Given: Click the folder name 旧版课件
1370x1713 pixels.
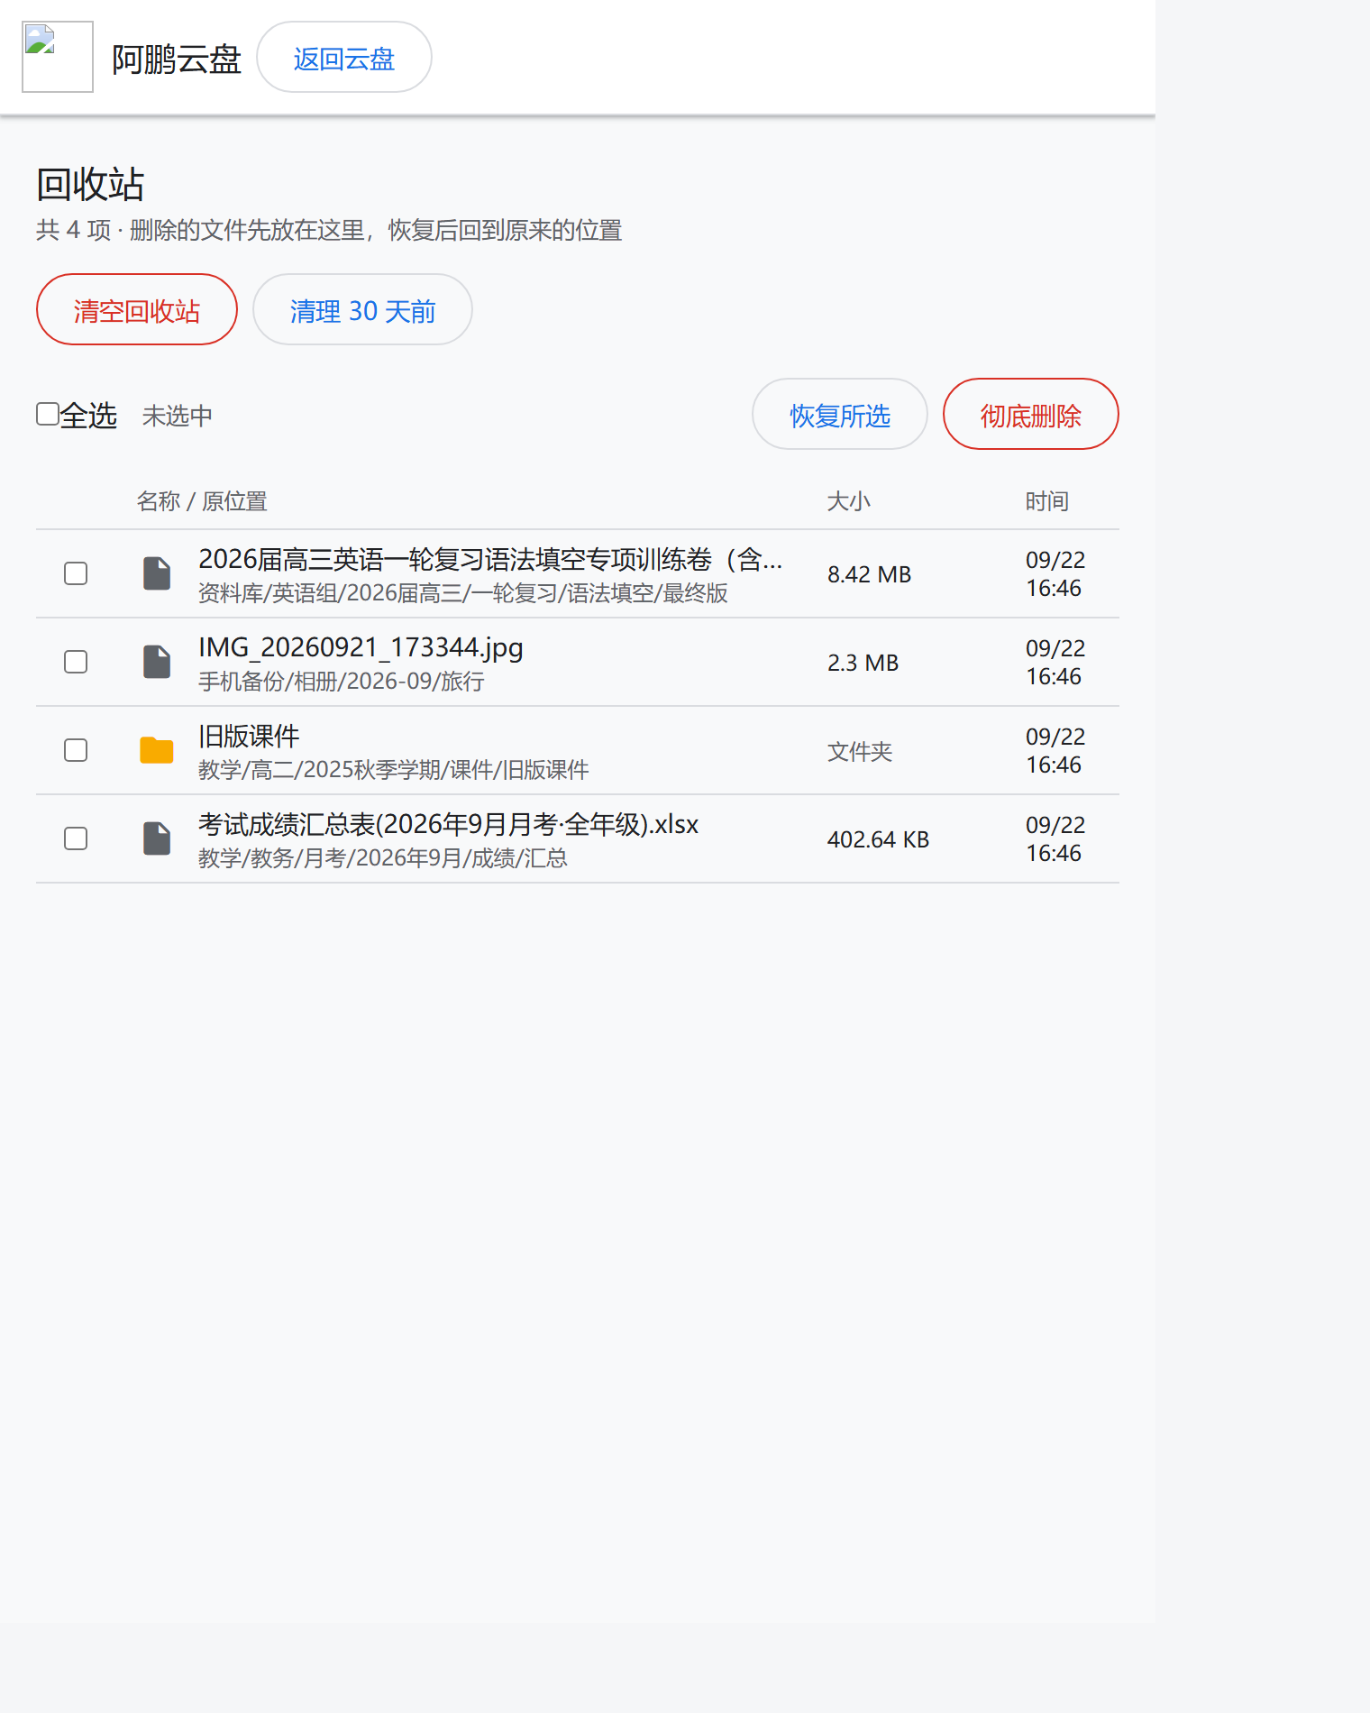Looking at the screenshot, I should 249,736.
